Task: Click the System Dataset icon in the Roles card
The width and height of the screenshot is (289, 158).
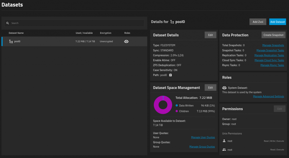Action: point(224,88)
